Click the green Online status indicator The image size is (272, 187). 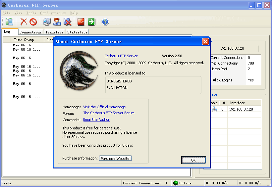click(x=176, y=183)
